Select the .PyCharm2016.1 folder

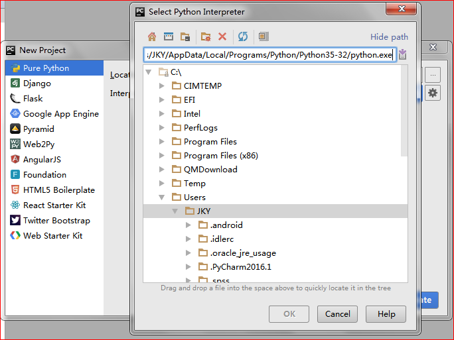241,267
